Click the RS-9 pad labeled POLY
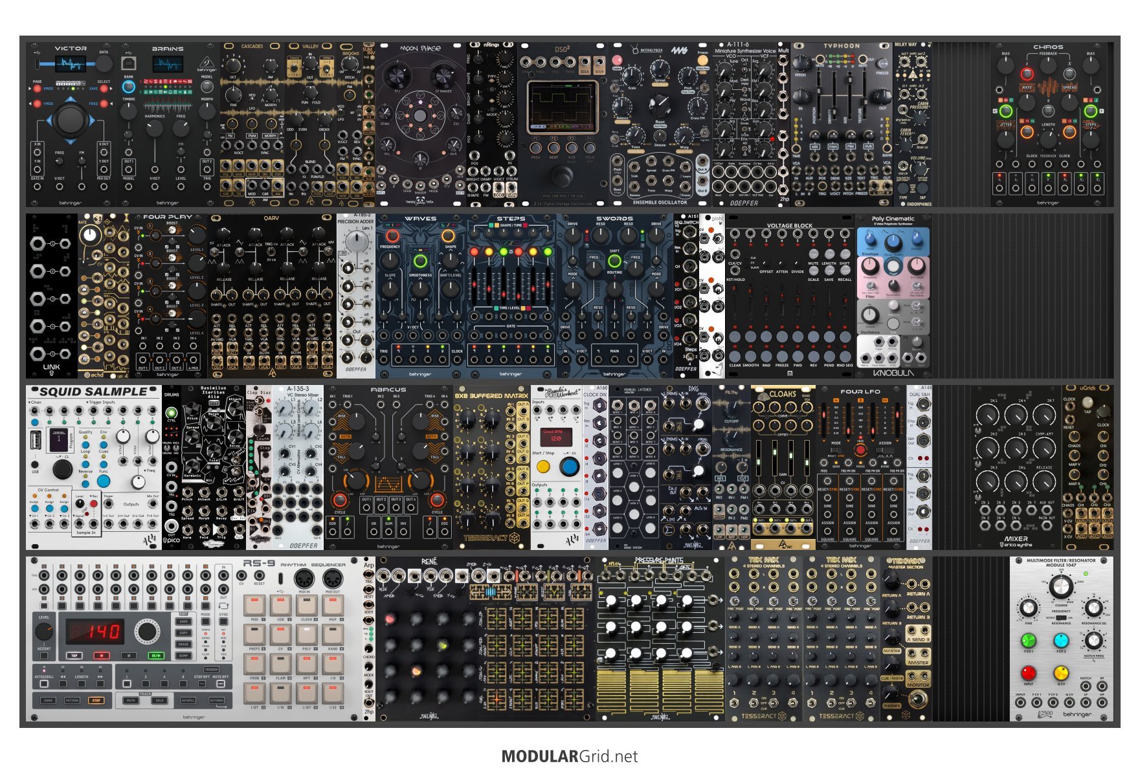This screenshot has width=1140, height=770. click(x=306, y=635)
